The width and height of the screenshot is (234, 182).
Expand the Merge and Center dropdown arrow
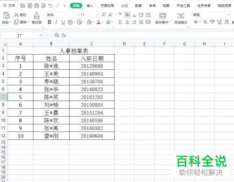point(170,22)
